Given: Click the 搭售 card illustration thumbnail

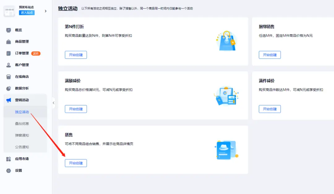Looking at the screenshot, I should point(227,150).
